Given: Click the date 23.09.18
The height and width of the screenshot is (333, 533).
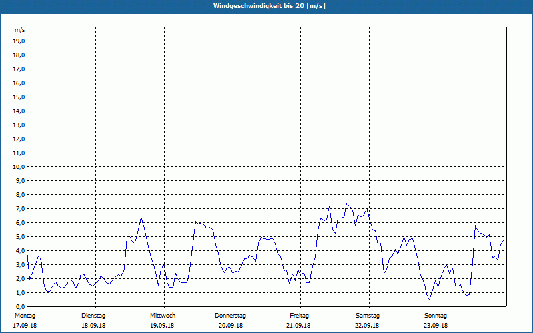Looking at the screenshot, I should point(436,326).
